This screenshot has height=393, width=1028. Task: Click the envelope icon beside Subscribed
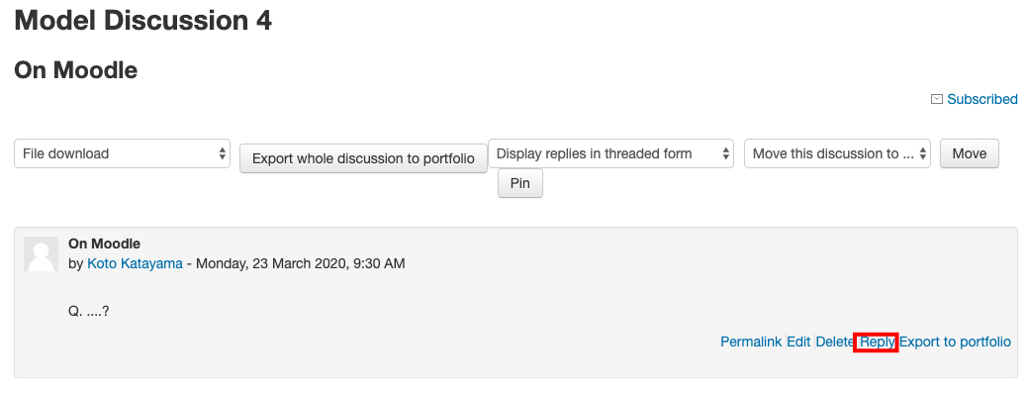[937, 99]
